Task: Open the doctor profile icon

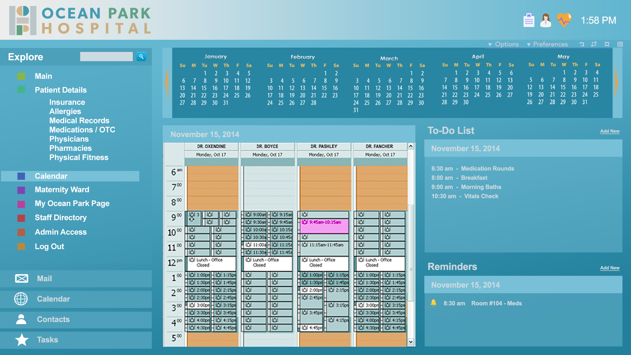Action: [x=546, y=20]
